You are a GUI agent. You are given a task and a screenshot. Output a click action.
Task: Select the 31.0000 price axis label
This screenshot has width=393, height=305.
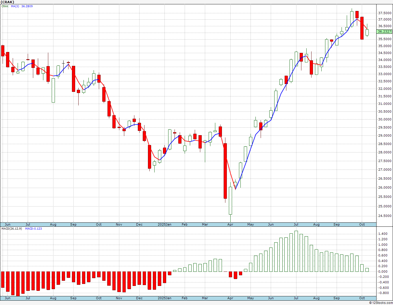tap(385, 104)
